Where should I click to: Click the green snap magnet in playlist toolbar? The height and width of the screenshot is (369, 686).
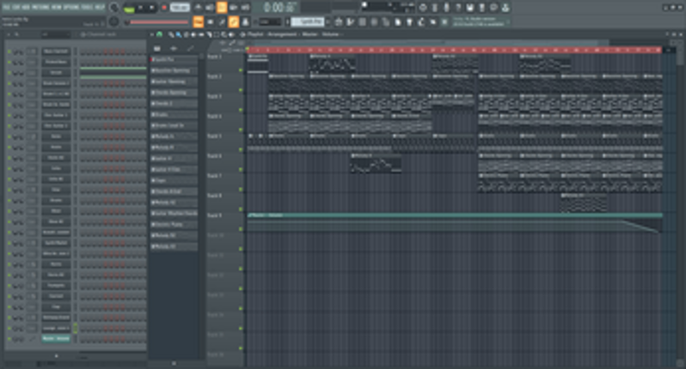[x=159, y=34]
